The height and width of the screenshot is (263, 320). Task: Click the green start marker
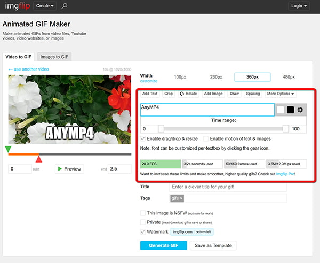click(8, 149)
